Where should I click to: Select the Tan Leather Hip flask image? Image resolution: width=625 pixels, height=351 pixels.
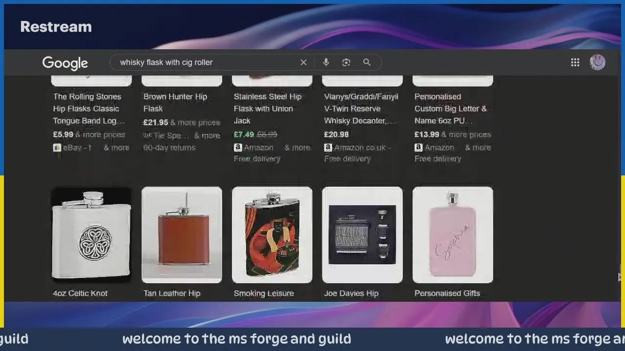click(x=182, y=235)
